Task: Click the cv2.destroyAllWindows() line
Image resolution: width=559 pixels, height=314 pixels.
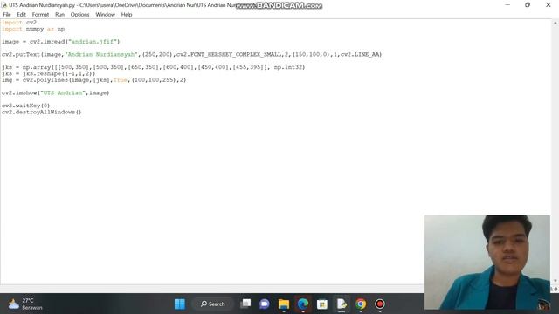Action: (42, 113)
